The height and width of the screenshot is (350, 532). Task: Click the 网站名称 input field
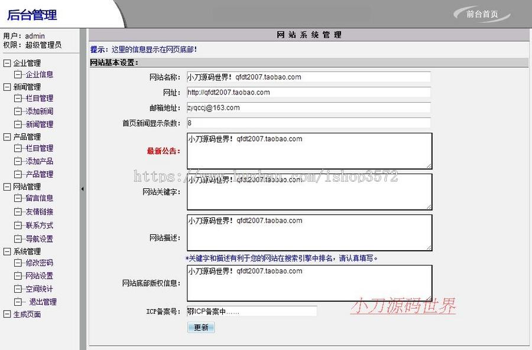point(307,77)
